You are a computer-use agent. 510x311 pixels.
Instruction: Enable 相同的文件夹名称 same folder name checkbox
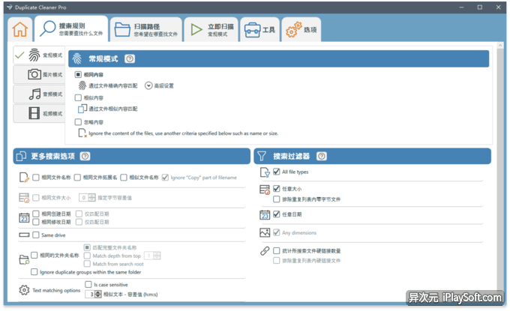pyautogui.click(x=34, y=255)
